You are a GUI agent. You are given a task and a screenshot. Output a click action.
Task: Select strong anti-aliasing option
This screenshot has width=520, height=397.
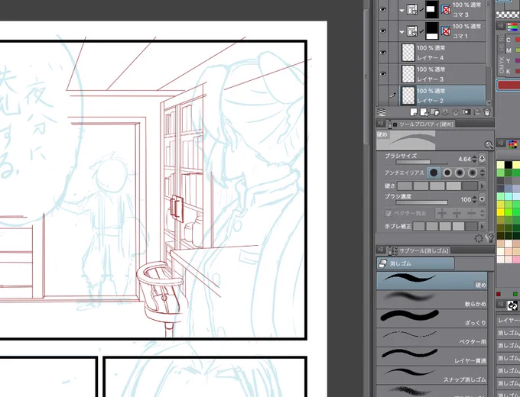pos(473,173)
